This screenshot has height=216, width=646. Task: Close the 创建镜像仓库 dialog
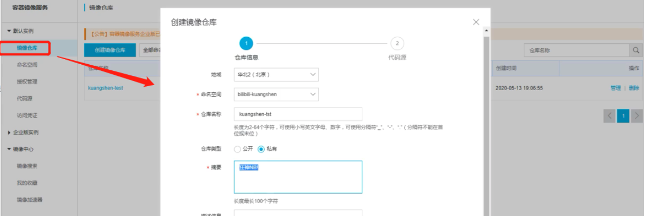click(476, 22)
